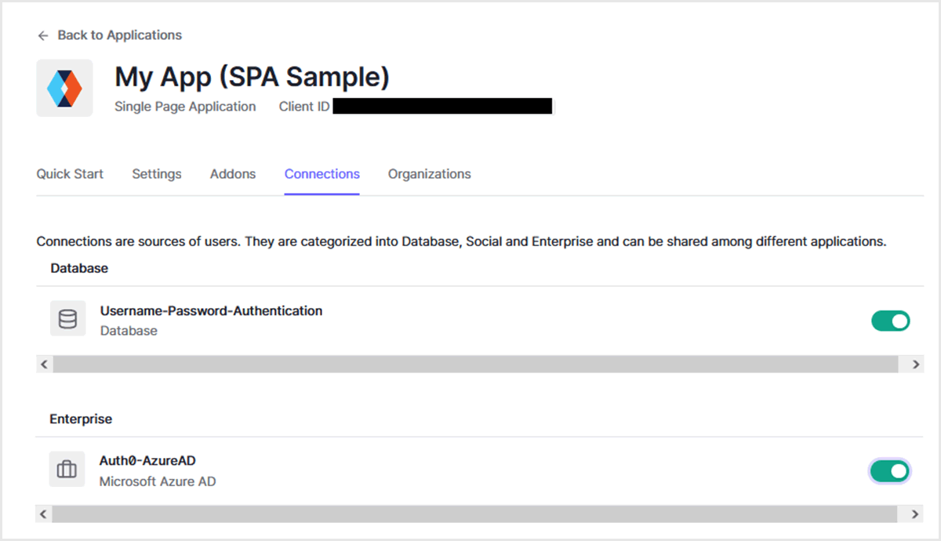Turn off the Auth0-AzureAD connection toggle

click(x=890, y=470)
